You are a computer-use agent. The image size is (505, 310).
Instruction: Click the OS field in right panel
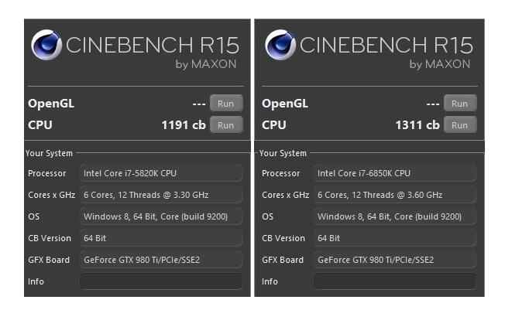point(395,216)
